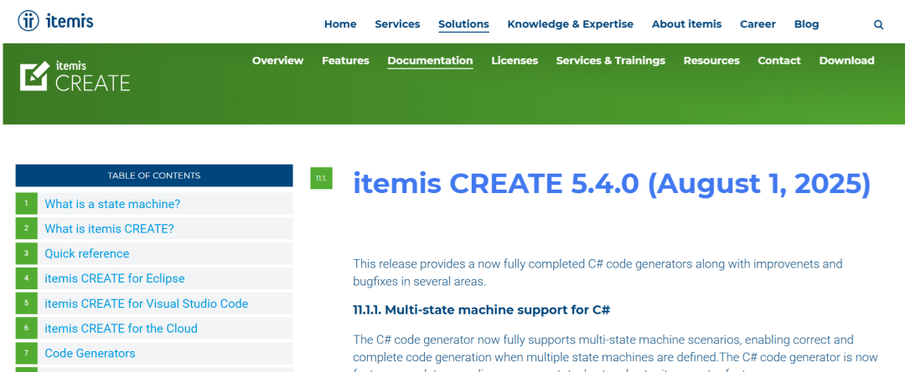Open Knowledge & Expertise menu
The image size is (905, 372).
(x=571, y=24)
